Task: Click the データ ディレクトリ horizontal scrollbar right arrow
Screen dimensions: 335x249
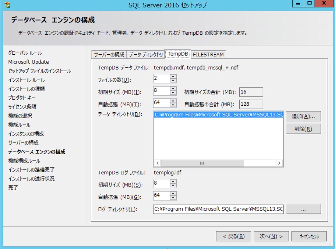Action: pos(279,163)
